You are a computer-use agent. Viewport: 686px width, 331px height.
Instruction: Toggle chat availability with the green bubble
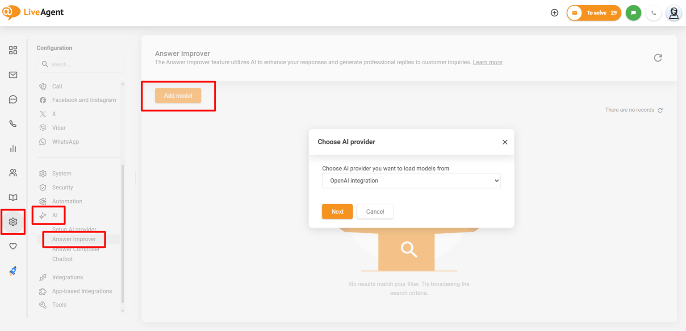coord(633,12)
